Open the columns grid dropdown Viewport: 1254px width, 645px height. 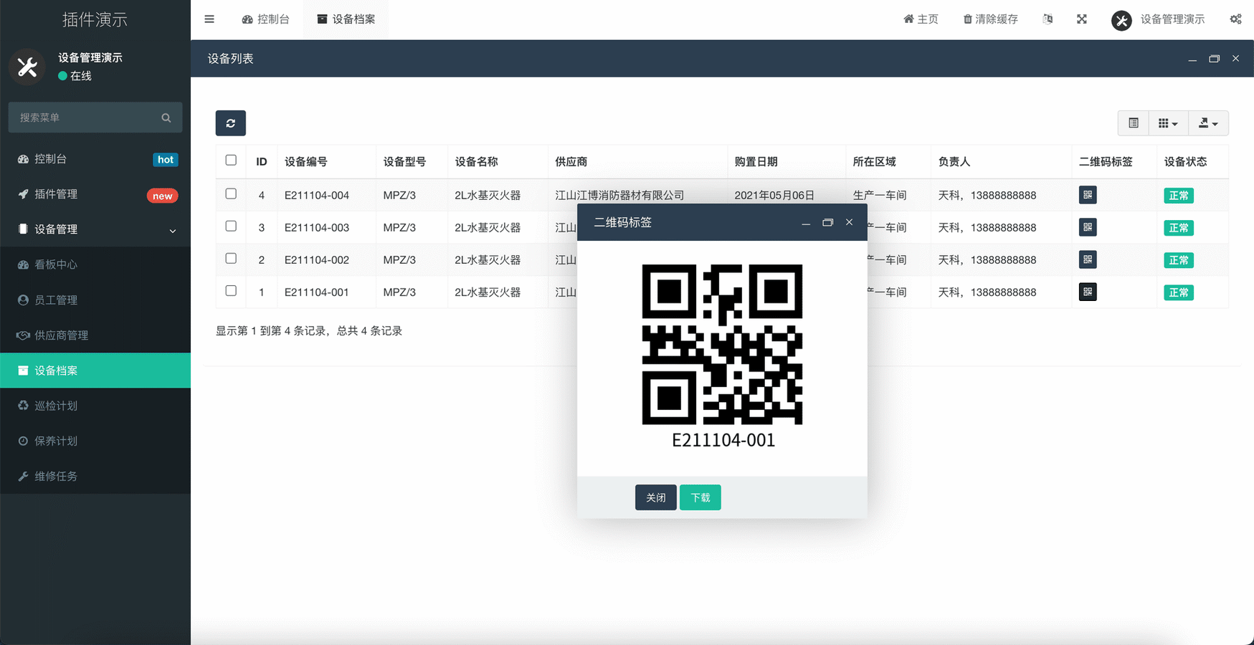tap(1167, 123)
